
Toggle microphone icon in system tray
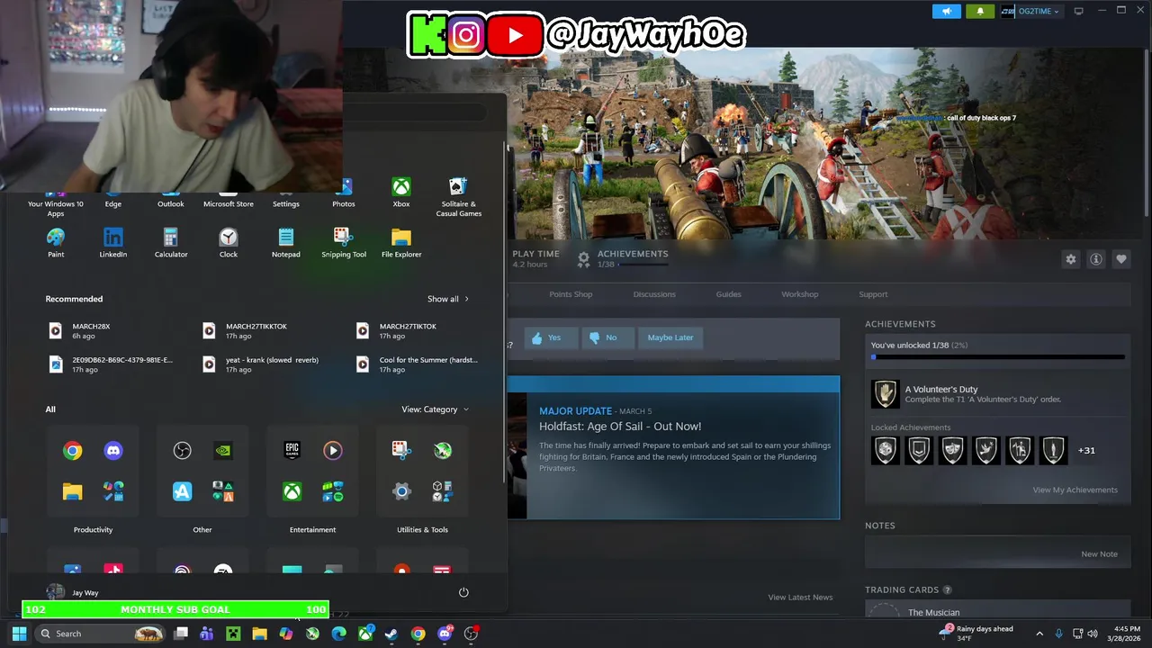(x=1058, y=634)
